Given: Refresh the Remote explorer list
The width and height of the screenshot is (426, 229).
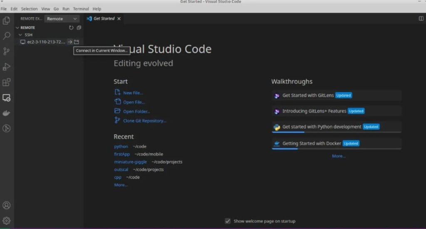Looking at the screenshot, I should tap(71, 28).
